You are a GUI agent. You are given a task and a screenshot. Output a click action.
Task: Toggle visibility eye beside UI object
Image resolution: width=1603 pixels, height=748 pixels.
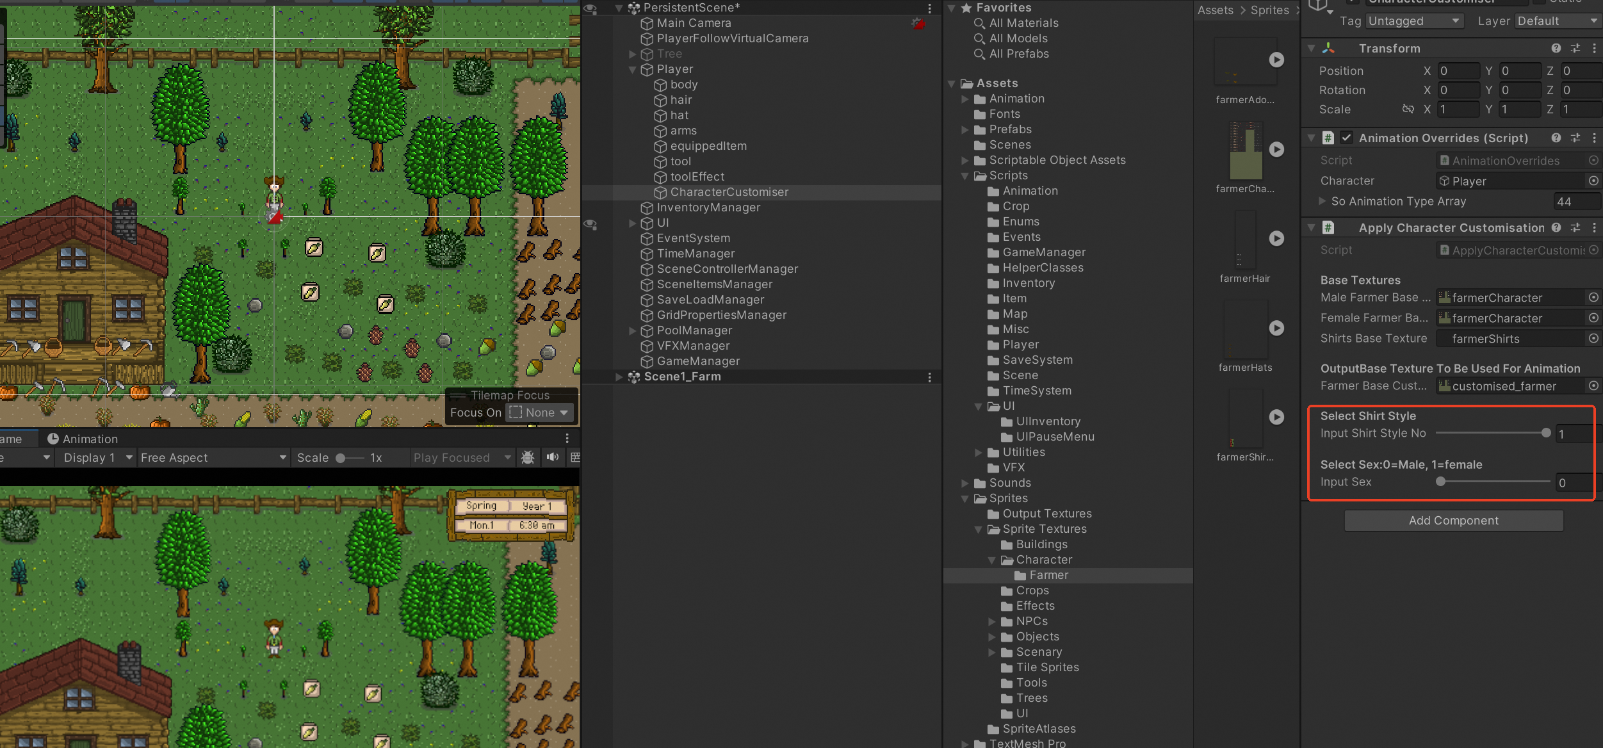[590, 224]
